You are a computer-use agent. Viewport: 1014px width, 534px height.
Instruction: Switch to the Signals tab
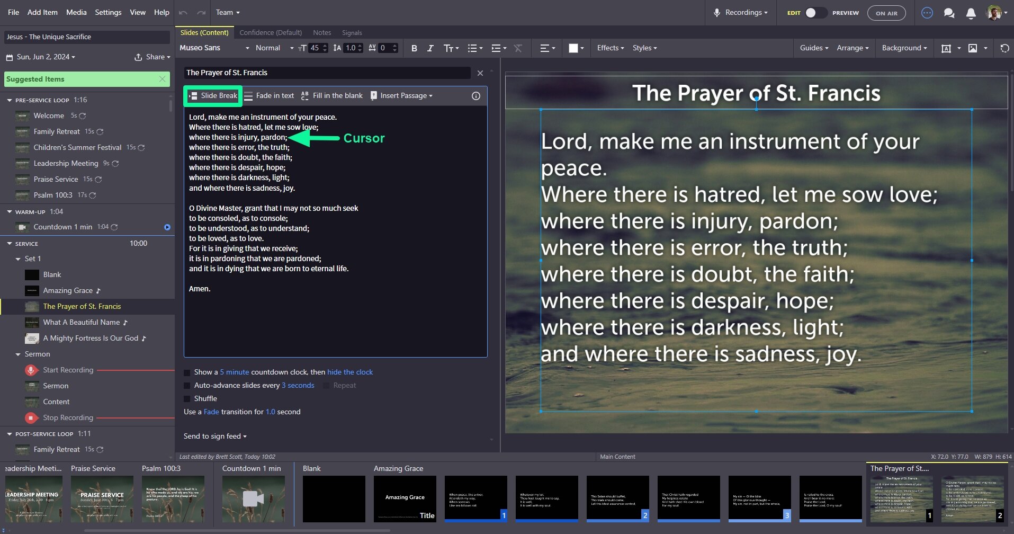pyautogui.click(x=352, y=33)
